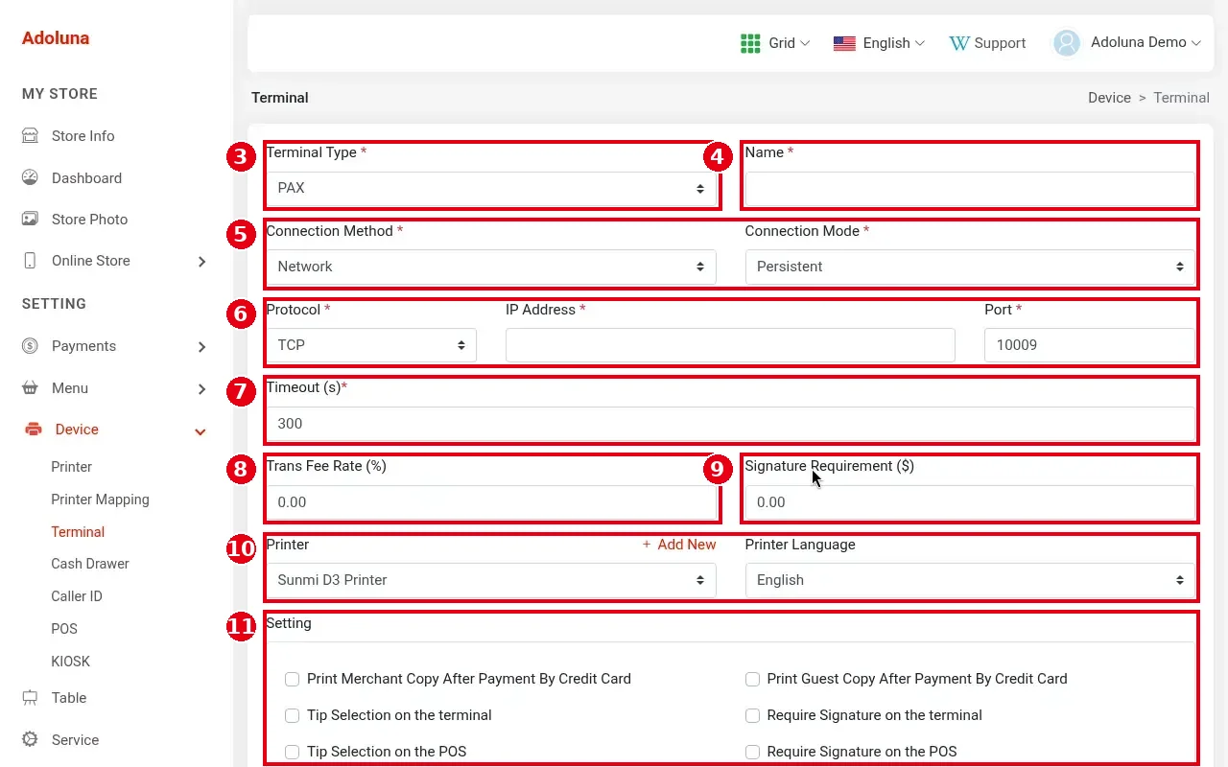Enable Print Merchant Copy After Payment checkbox
Viewport: 1228px width, 767px height.
pos(292,679)
